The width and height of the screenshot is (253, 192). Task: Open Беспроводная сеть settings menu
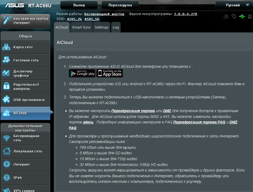(x=25, y=138)
